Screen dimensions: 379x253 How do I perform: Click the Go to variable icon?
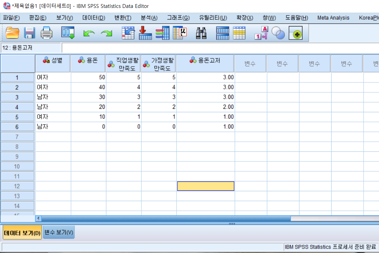click(x=145, y=33)
